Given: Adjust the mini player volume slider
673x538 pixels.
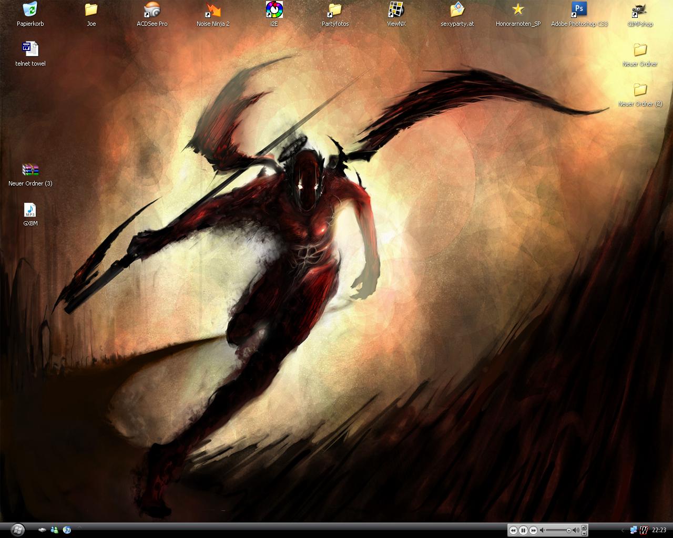Looking at the screenshot, I should (559, 530).
